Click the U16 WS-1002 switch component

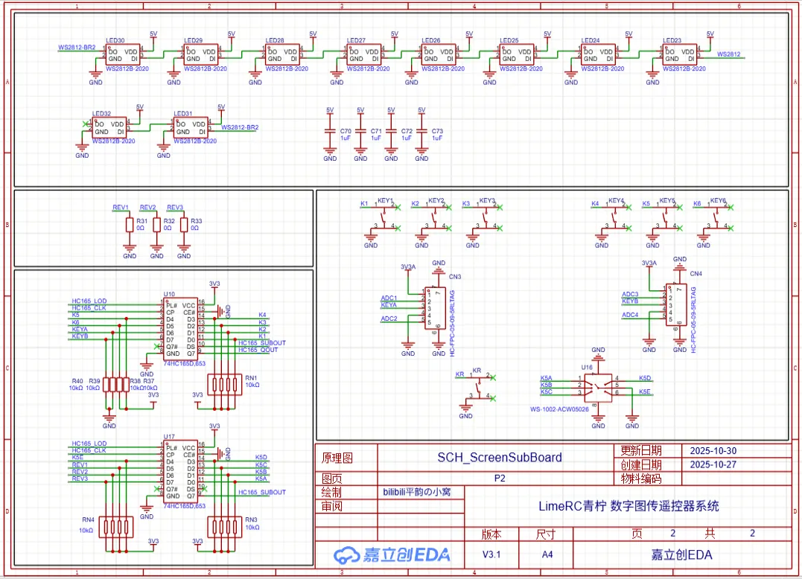point(597,386)
